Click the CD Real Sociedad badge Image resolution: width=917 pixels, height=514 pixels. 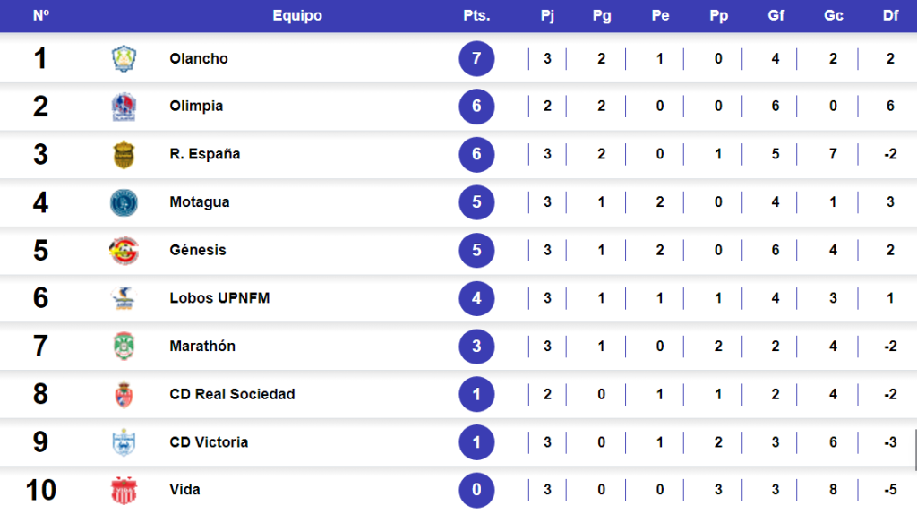click(123, 394)
